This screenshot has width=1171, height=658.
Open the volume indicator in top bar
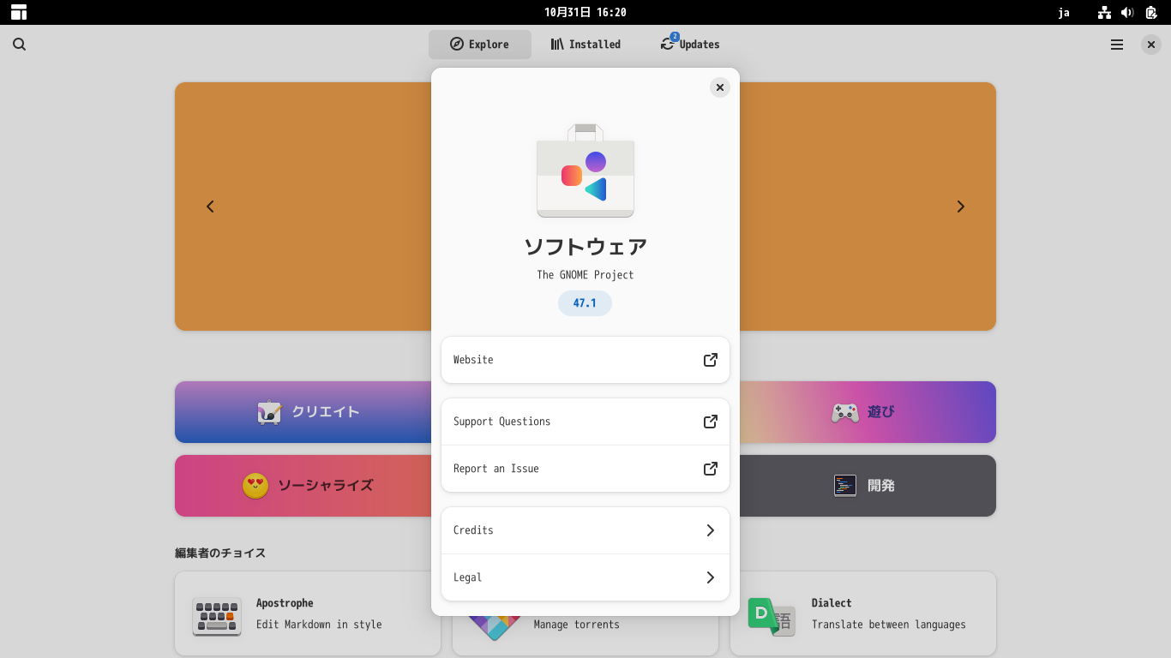pyautogui.click(x=1127, y=12)
